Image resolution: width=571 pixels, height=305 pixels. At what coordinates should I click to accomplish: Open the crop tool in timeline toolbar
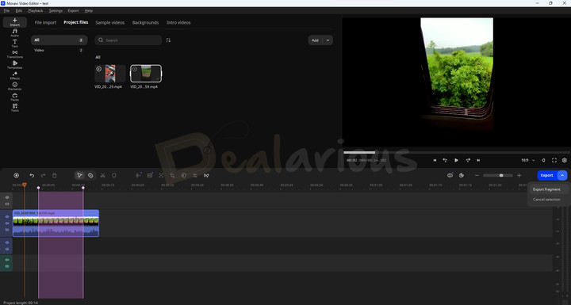point(172,175)
